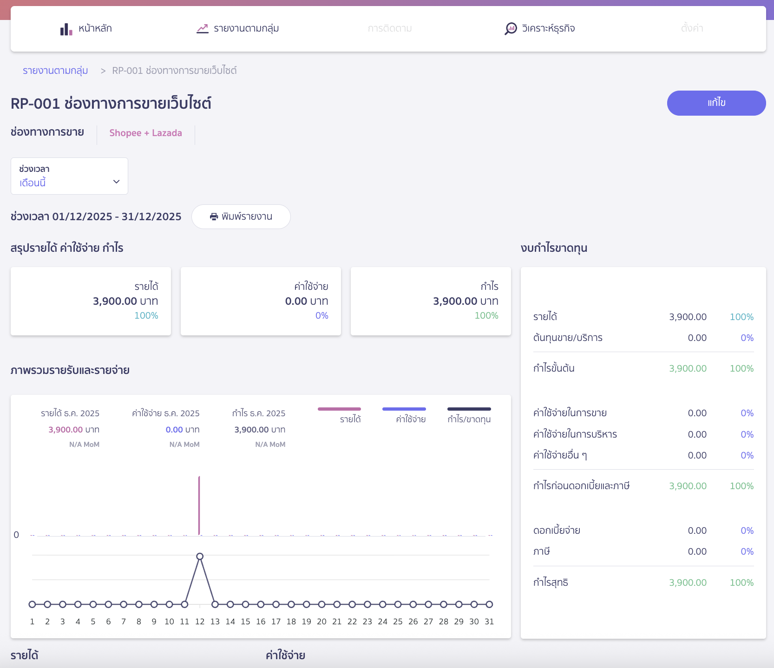Click the กำไร summary card
Viewport: 774px width, 668px height.
coord(431,301)
